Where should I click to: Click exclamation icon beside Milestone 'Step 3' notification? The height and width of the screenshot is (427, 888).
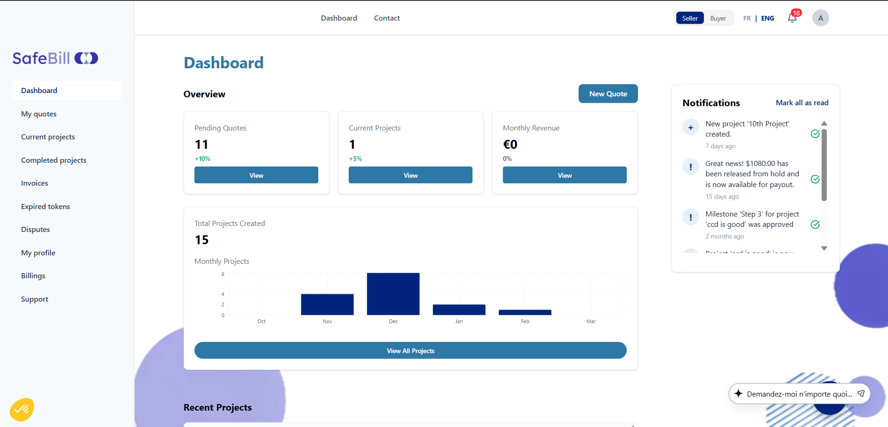pos(690,217)
